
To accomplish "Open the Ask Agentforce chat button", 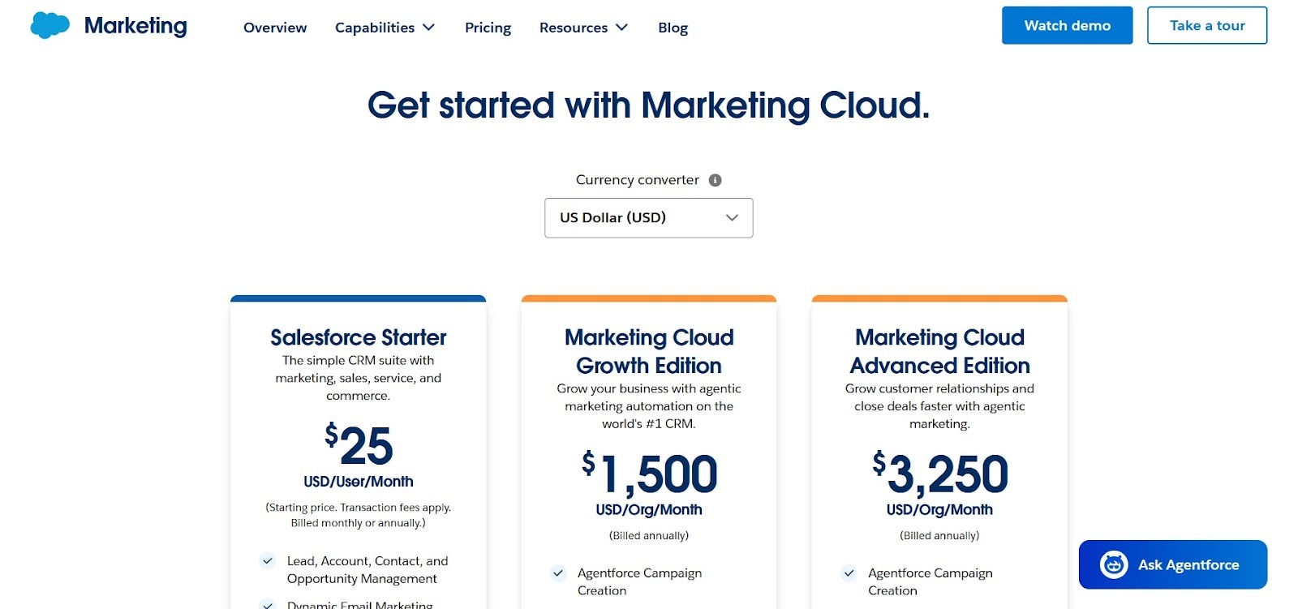I will [x=1172, y=564].
